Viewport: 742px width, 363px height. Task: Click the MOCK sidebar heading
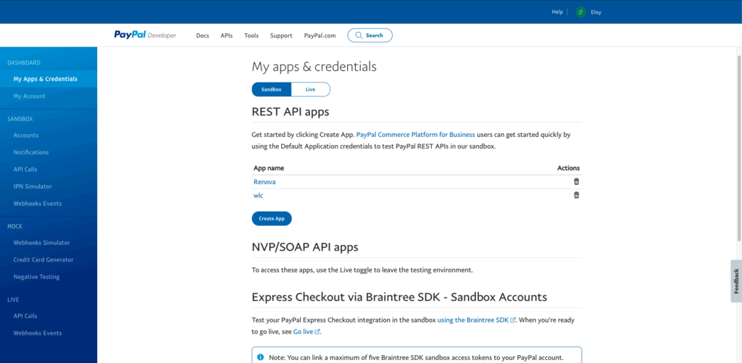click(x=15, y=226)
